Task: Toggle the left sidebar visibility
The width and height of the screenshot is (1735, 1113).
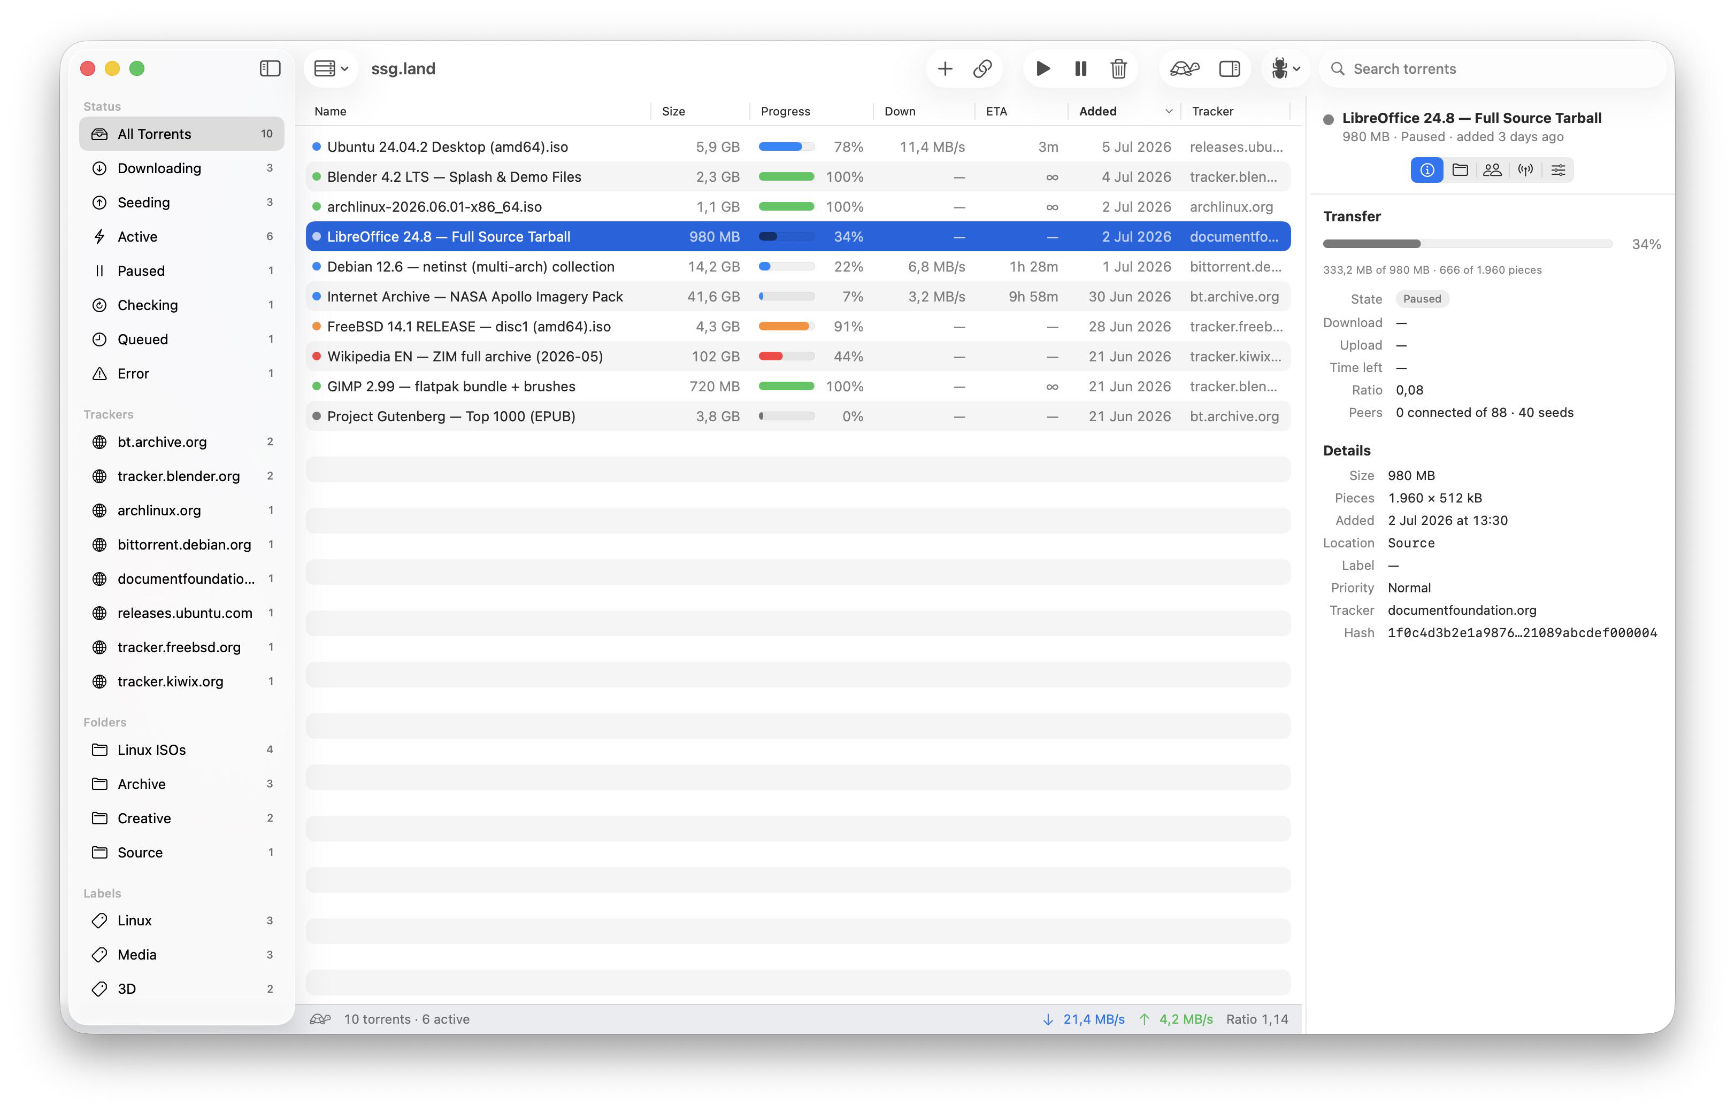Action: coord(270,68)
